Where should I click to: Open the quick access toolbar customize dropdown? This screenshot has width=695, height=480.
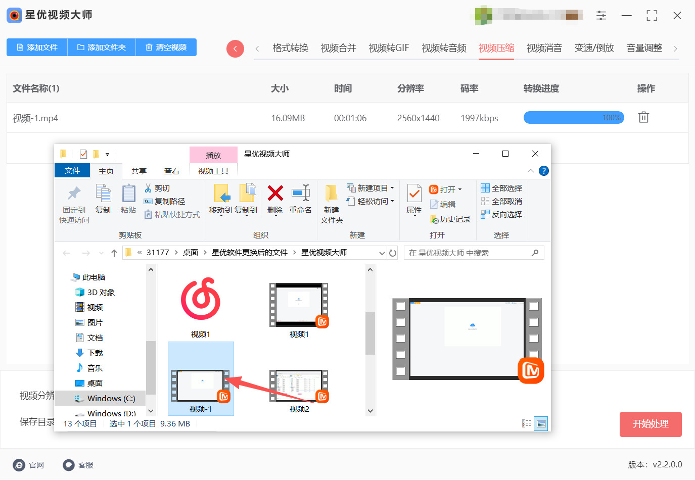[107, 154]
